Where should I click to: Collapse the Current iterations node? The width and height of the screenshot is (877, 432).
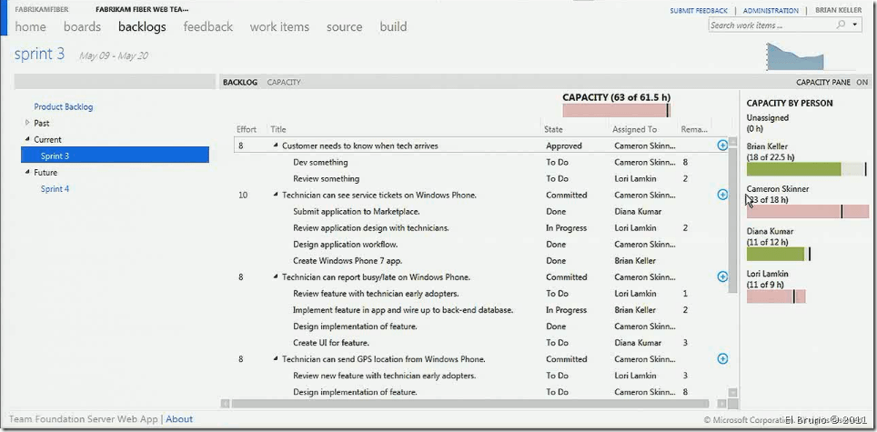[x=27, y=139]
